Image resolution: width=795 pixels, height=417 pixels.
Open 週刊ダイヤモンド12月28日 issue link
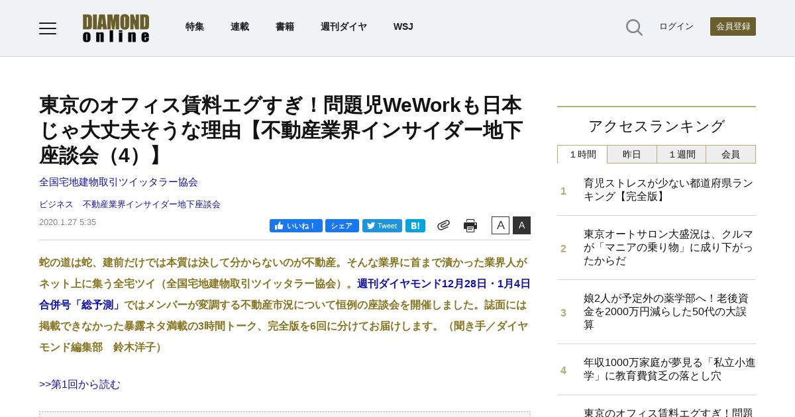[444, 284]
